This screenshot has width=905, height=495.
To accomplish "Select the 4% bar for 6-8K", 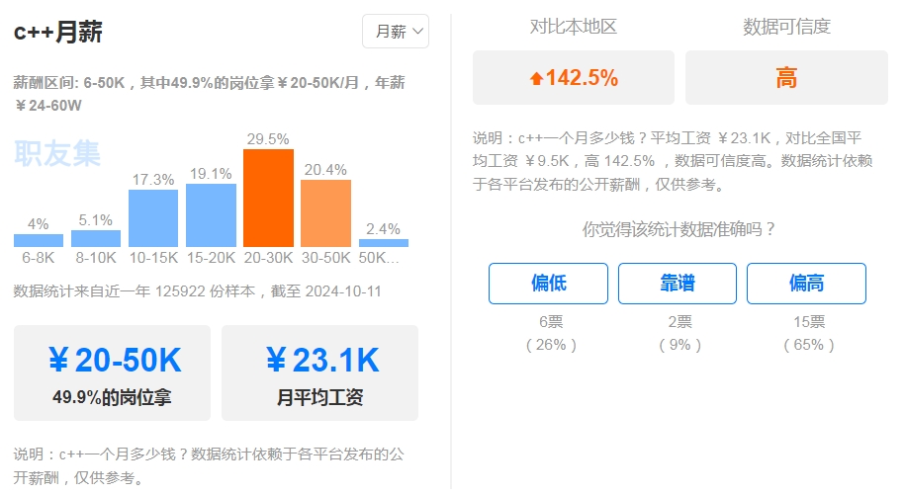I will point(39,240).
